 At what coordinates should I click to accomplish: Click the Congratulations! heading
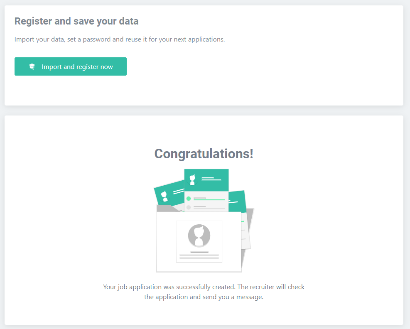(x=204, y=154)
